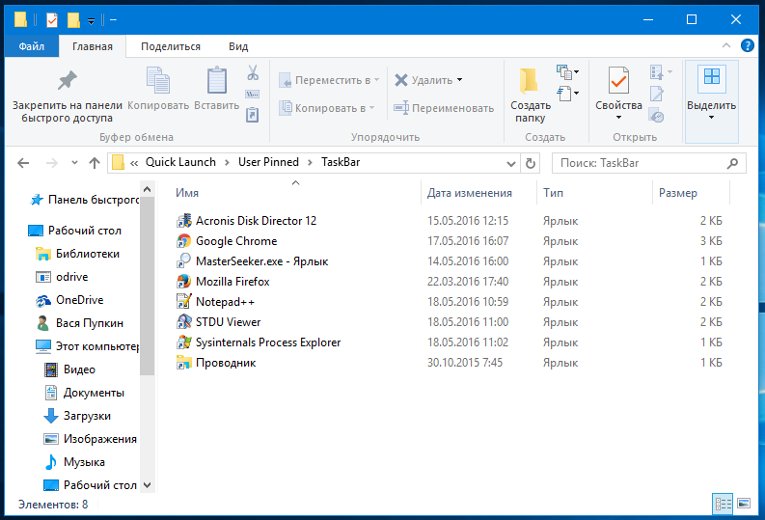Click the history icon in Открыть group
The width and height of the screenshot is (765, 520).
656,116
